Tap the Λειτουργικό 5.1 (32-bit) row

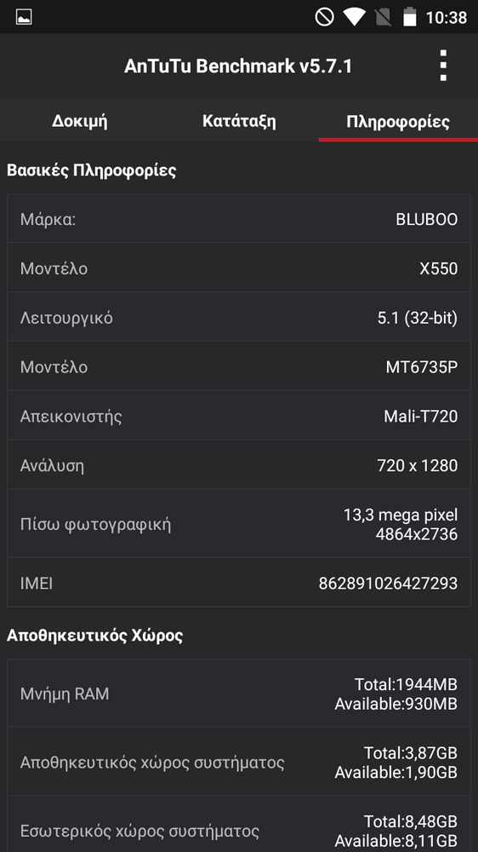[239, 317]
